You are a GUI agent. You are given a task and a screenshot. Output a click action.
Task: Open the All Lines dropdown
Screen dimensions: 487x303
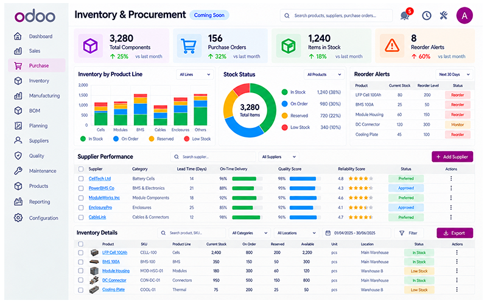[x=195, y=74]
